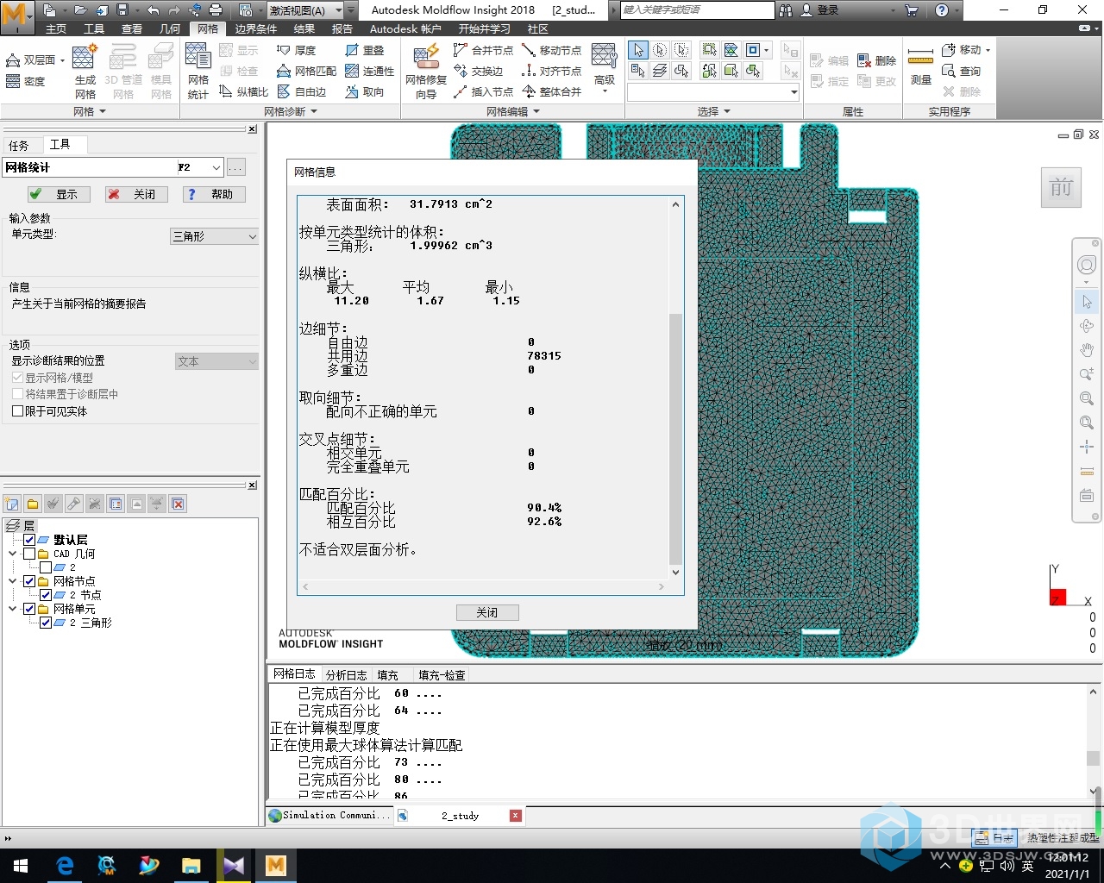The width and height of the screenshot is (1104, 883).
Task: Choose the 整体合并 global merge tool
Action: [x=551, y=91]
